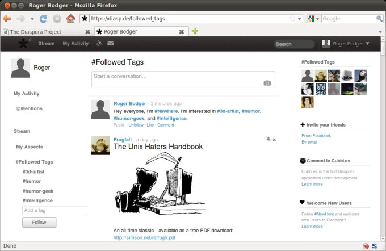Expand the search engine selector dropdown
Viewport: 386px width, 251px height.
[314, 18]
